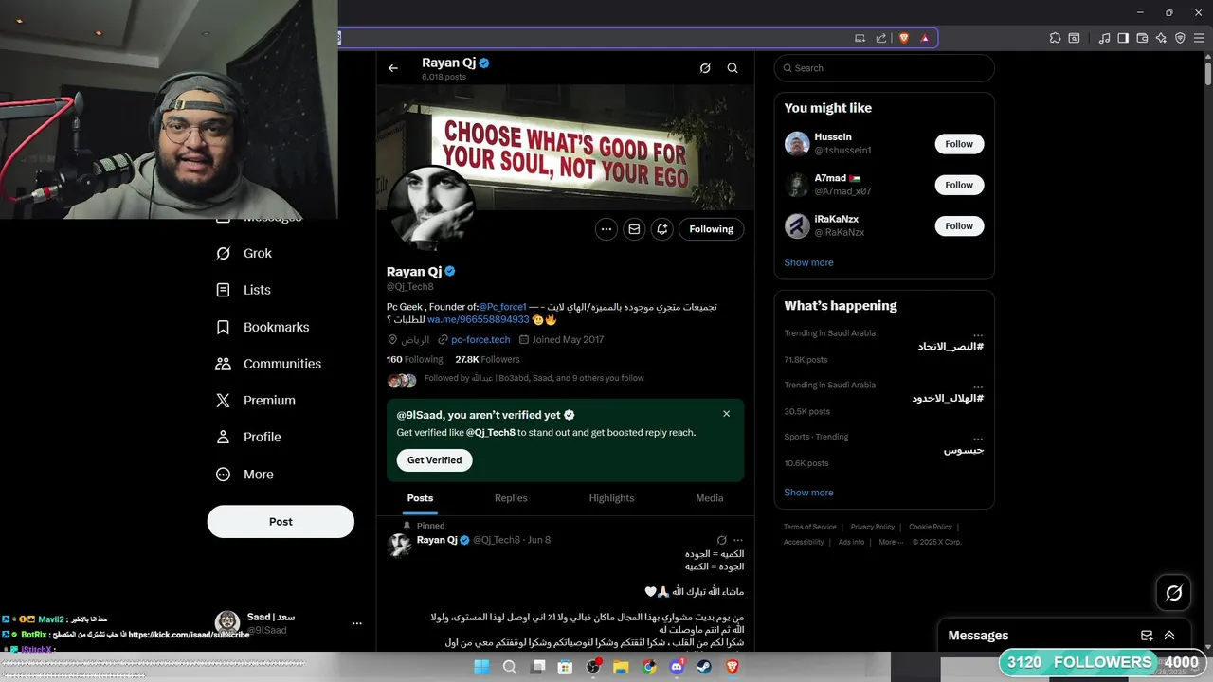The height and width of the screenshot is (682, 1213).
Task: Switch to the Replies tab
Action: 511,498
